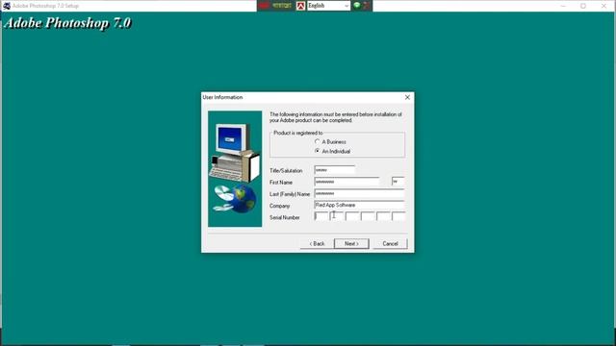The width and height of the screenshot is (616, 346).
Task: Click the Last (Family) Name label
Action: click(290, 194)
